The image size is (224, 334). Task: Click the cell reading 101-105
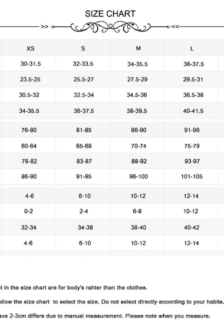(192, 176)
